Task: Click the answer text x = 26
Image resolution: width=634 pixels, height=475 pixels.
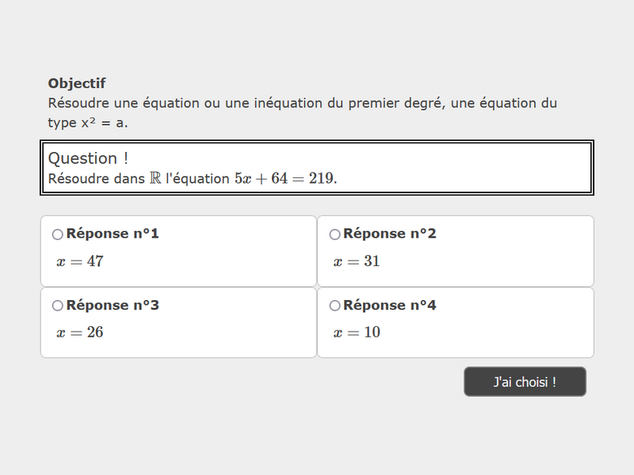Action: pos(80,332)
